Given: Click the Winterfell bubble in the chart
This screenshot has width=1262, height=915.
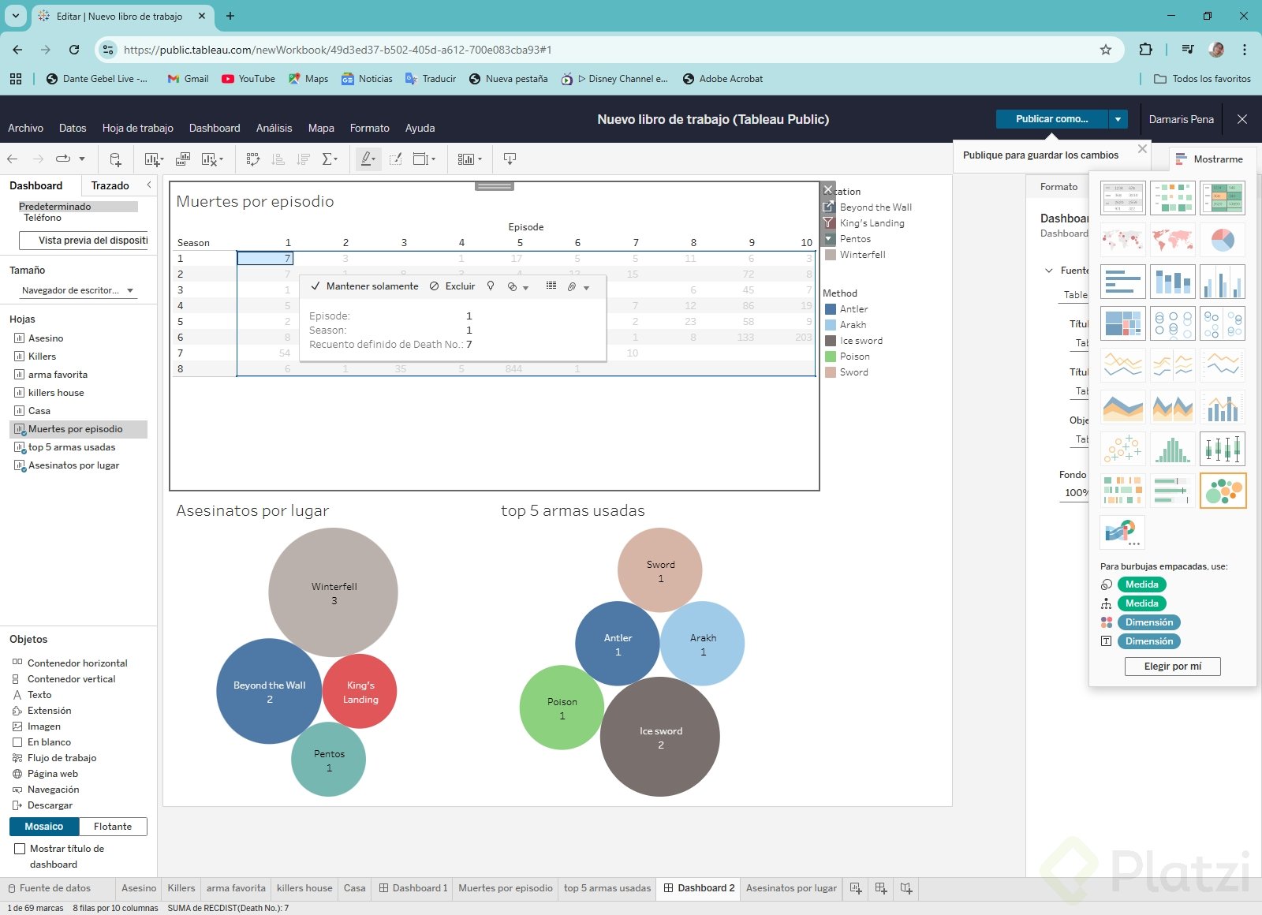Looking at the screenshot, I should click(x=333, y=592).
